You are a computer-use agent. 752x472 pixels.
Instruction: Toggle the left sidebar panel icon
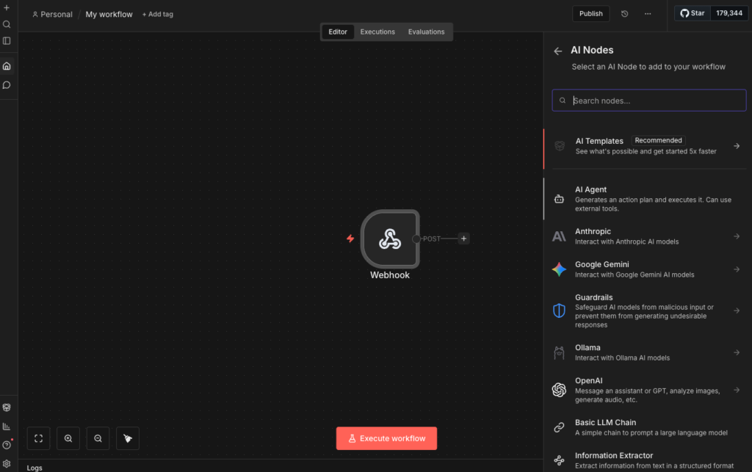point(7,41)
